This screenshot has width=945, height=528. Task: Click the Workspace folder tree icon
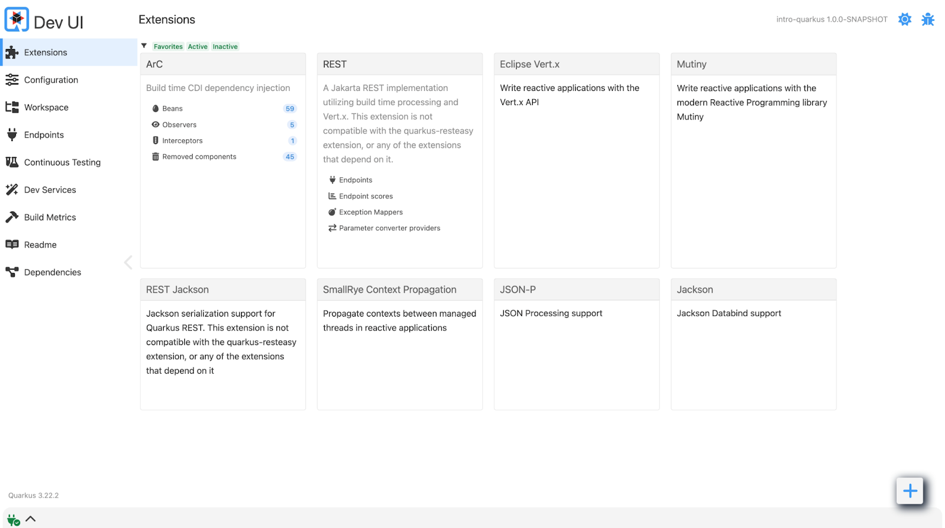(x=12, y=107)
